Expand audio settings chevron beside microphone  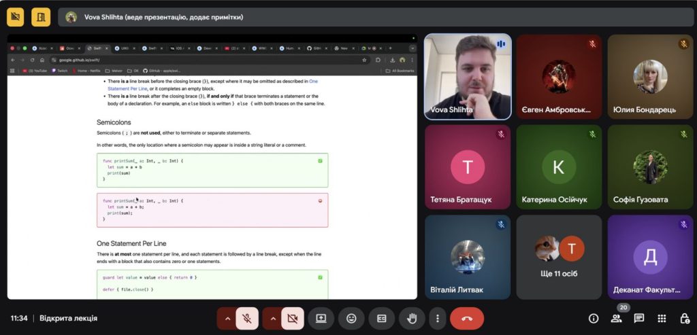click(227, 318)
